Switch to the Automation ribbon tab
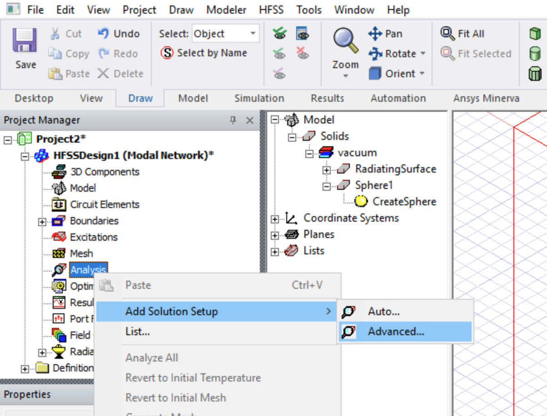This screenshot has width=547, height=416. [398, 98]
